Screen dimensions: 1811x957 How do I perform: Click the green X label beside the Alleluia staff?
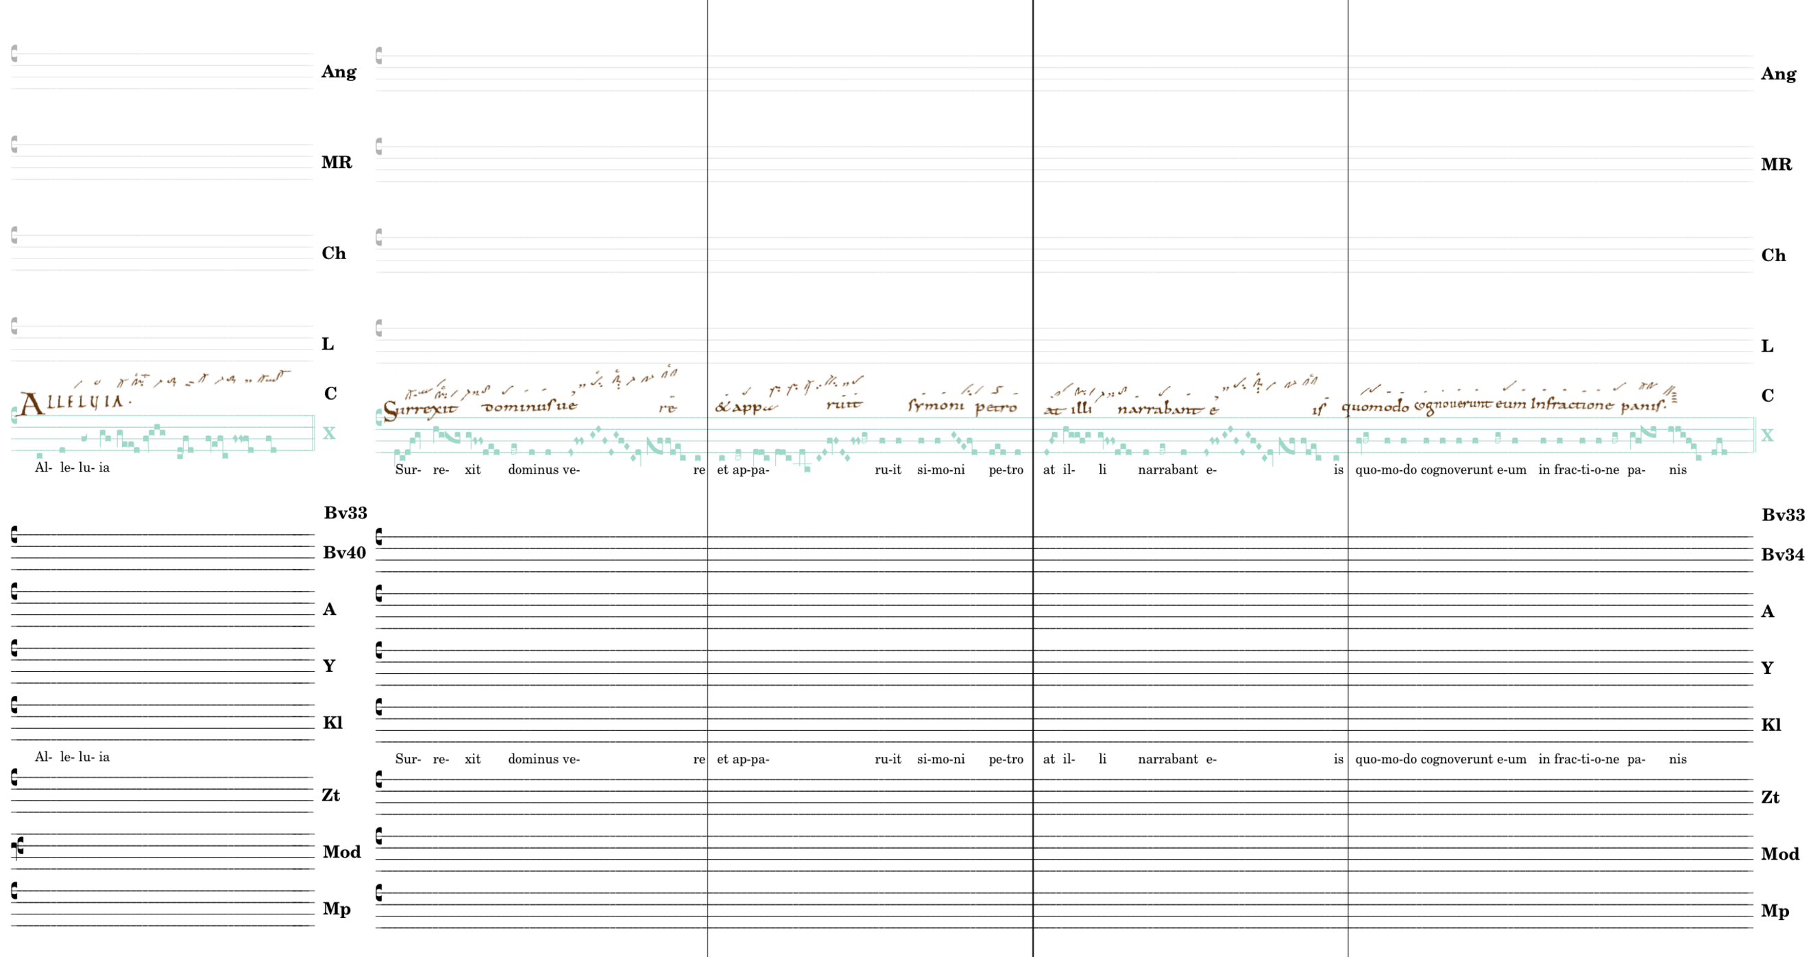(x=328, y=433)
